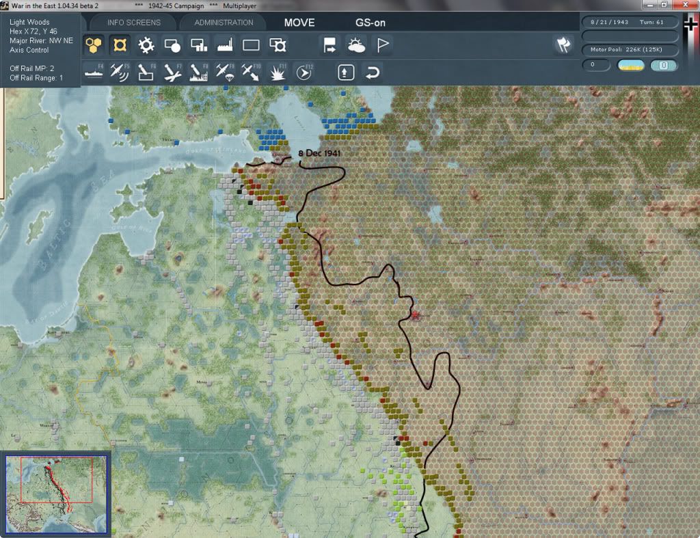Click the undo return arrow icon
Image resolution: width=700 pixels, height=538 pixels.
click(x=373, y=72)
